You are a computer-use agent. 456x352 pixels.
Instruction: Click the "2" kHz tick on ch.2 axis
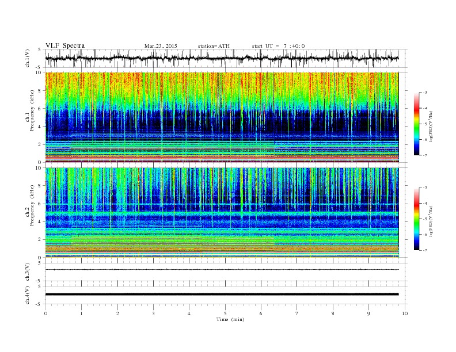pos(40,239)
